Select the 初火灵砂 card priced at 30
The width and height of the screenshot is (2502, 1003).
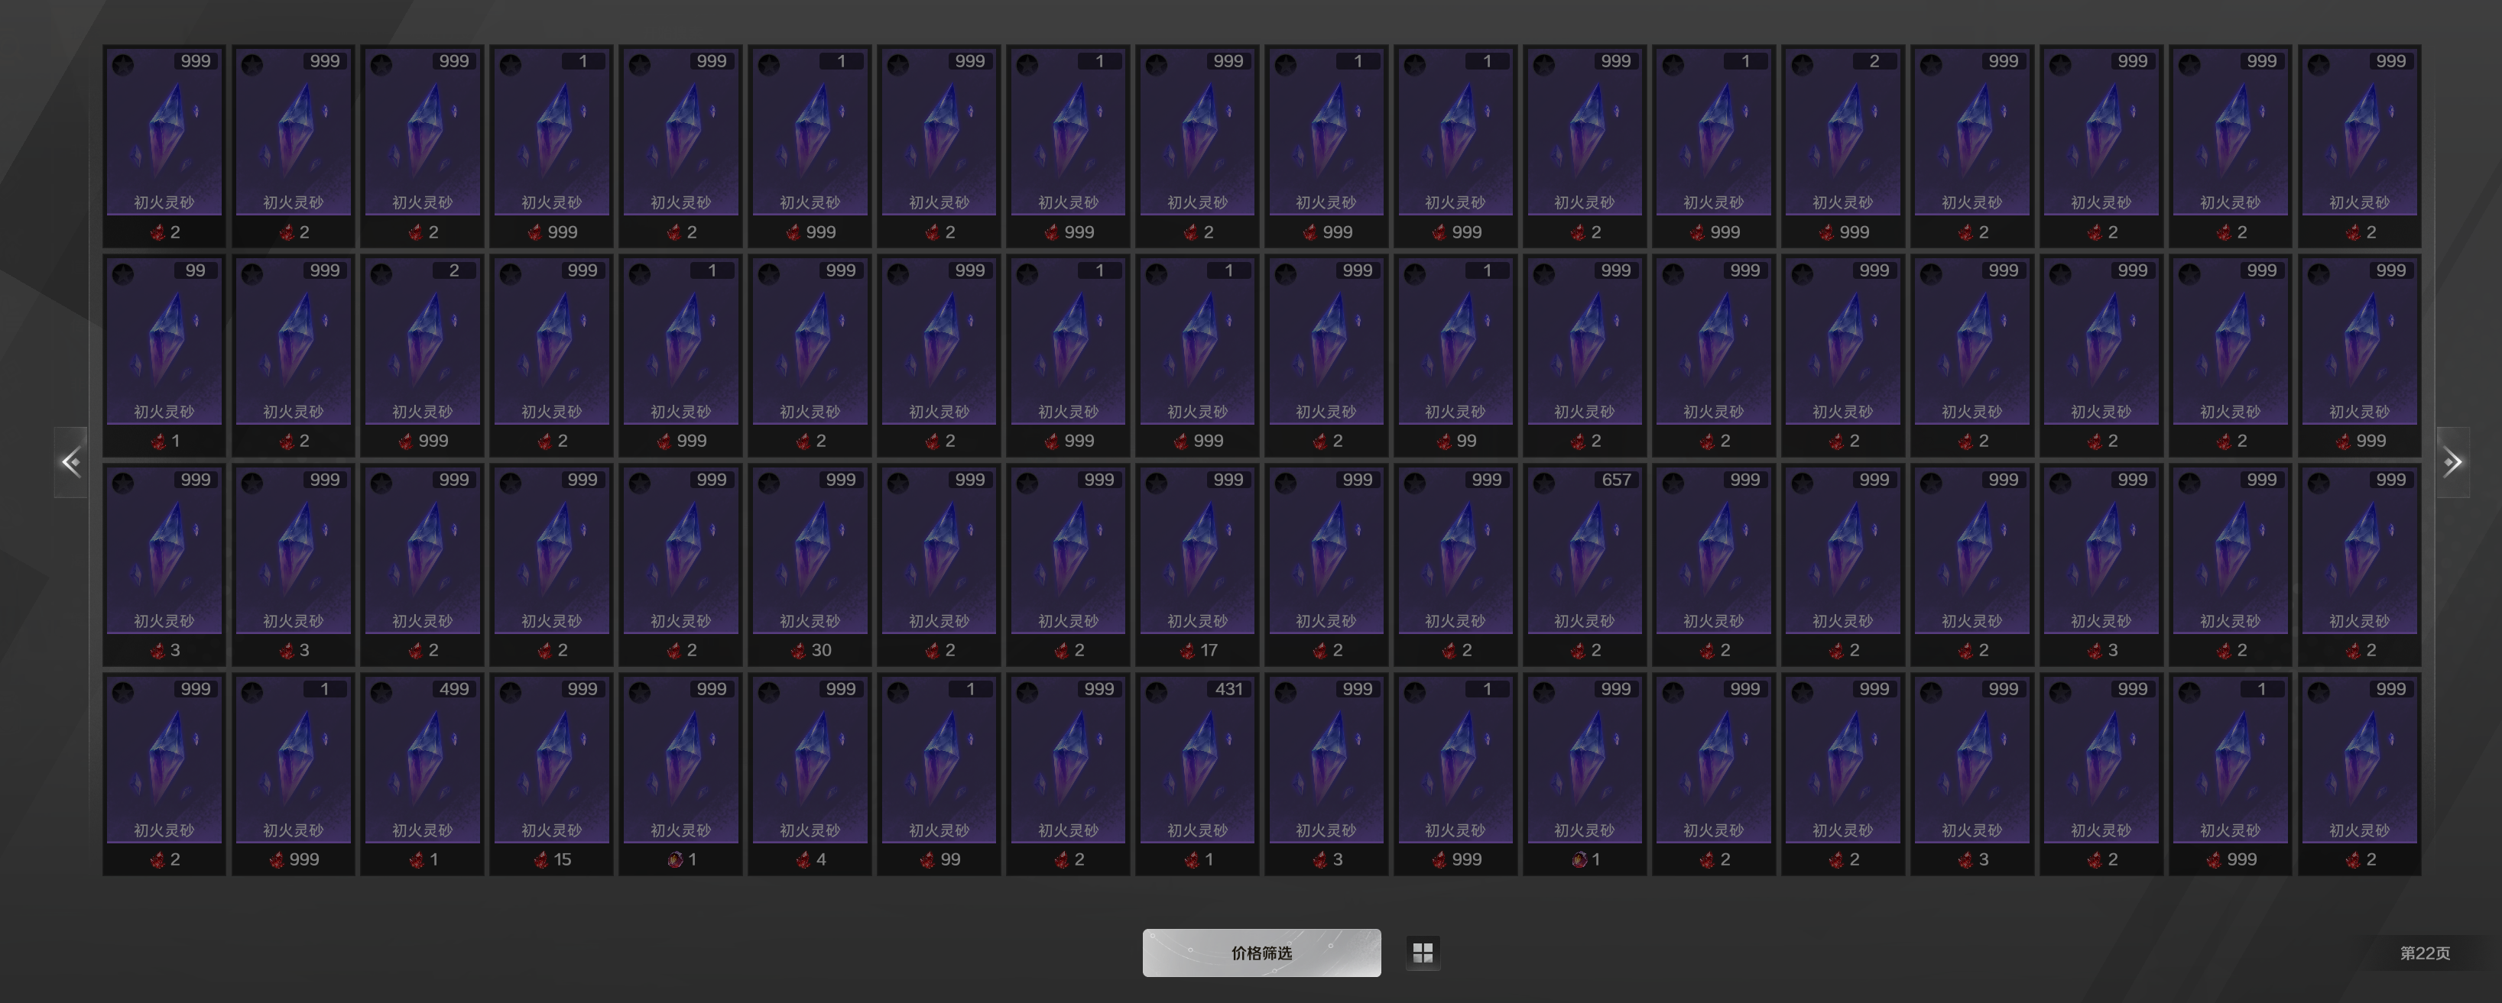(x=810, y=564)
